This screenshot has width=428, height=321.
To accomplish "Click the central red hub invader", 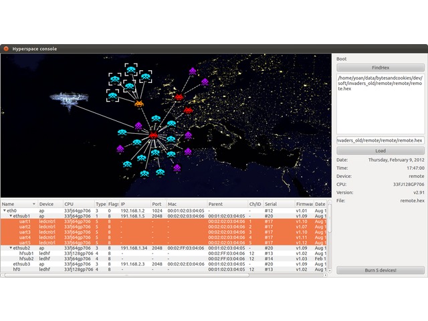I will click(x=154, y=136).
